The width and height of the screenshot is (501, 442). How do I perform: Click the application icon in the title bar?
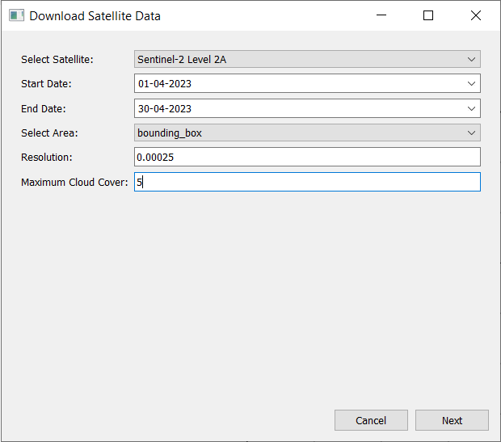15,15
